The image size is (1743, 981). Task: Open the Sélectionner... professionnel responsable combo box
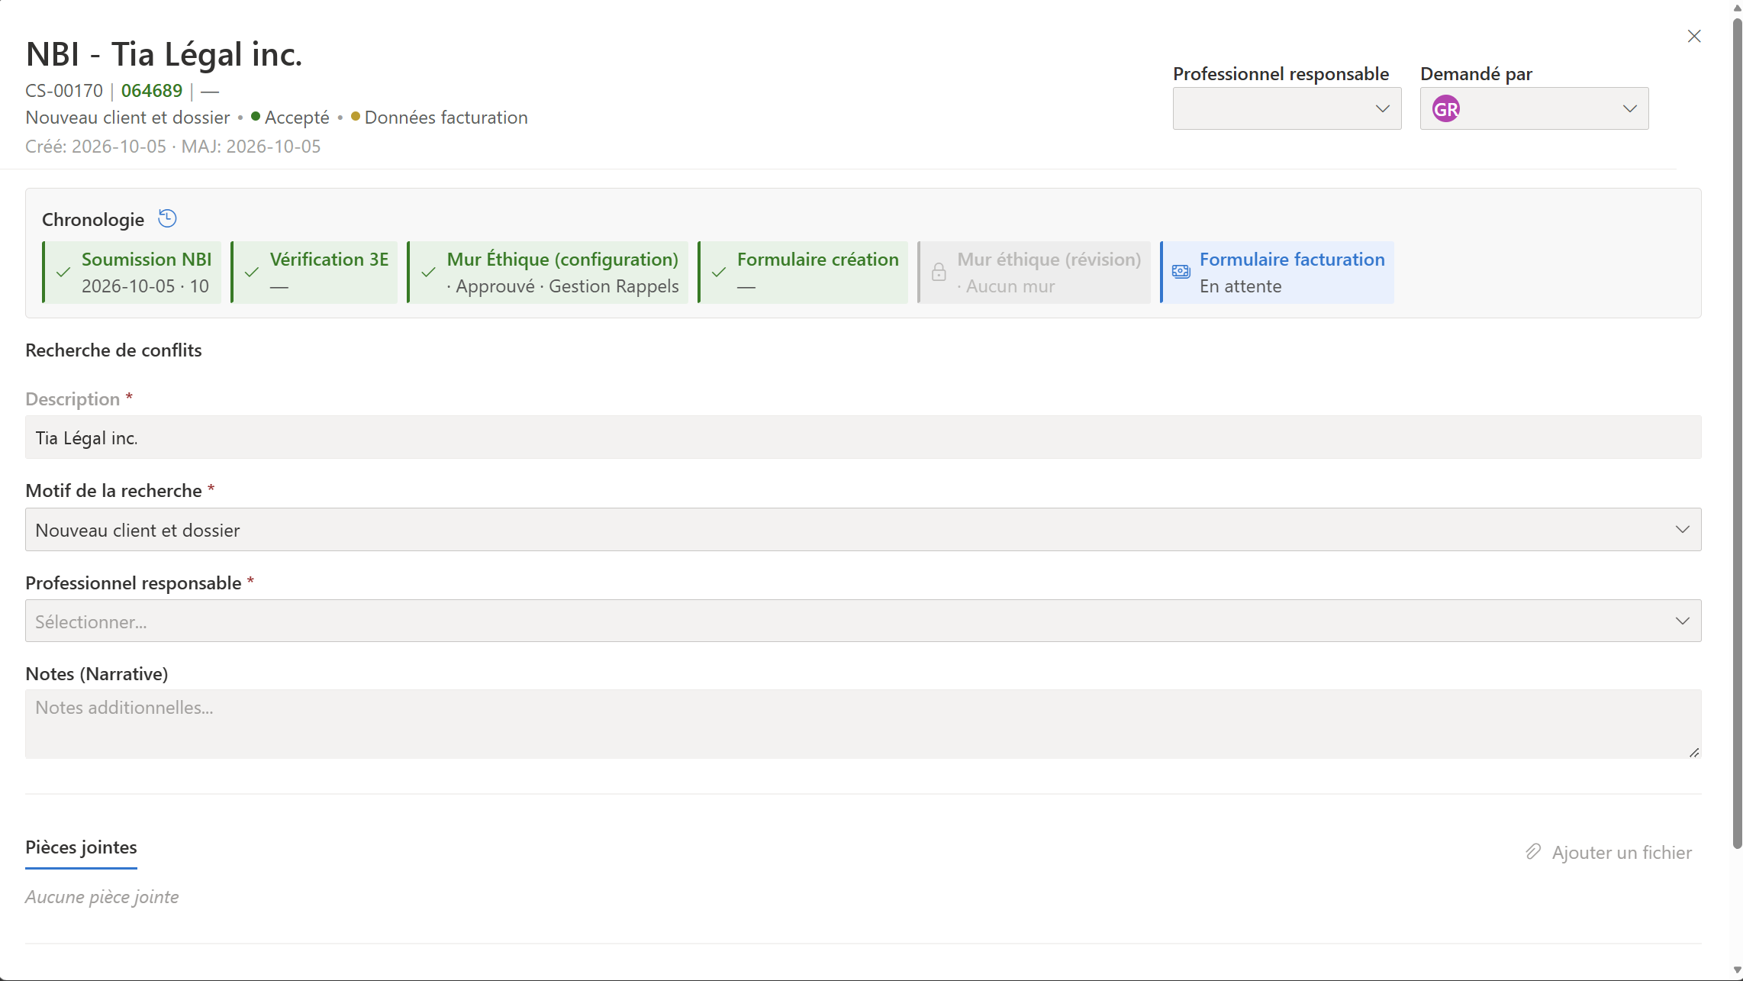coord(863,621)
